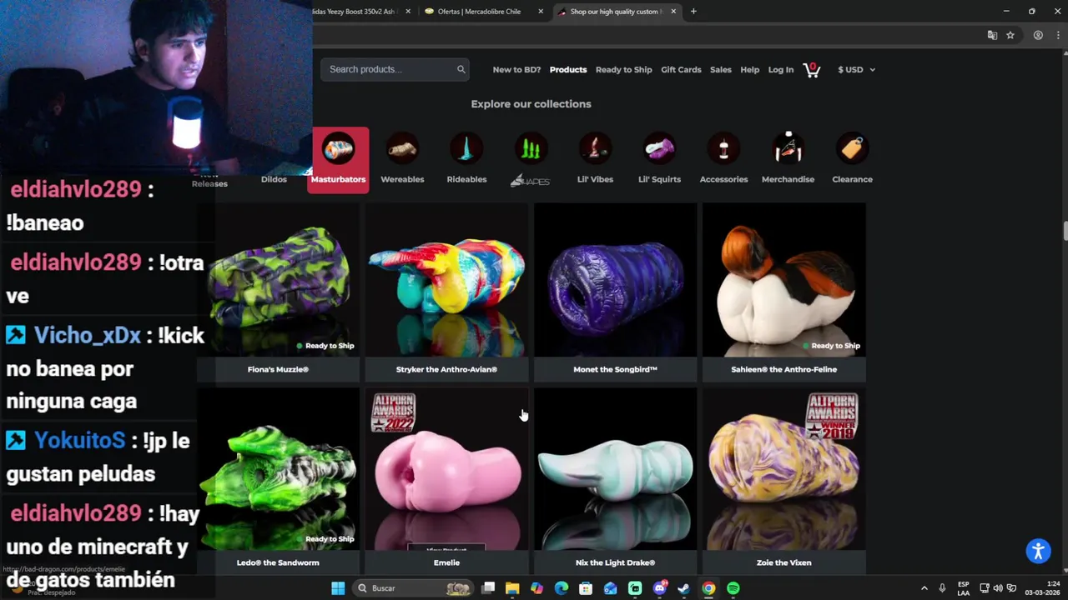The image size is (1068, 600).
Task: Open the Emelie product card
Action: point(446,481)
